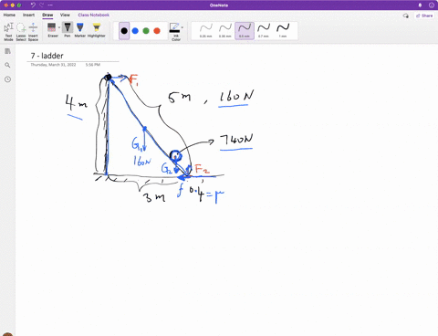Click the page date 'Thursday, March 31, 2022'
438x336 pixels.
click(53, 65)
